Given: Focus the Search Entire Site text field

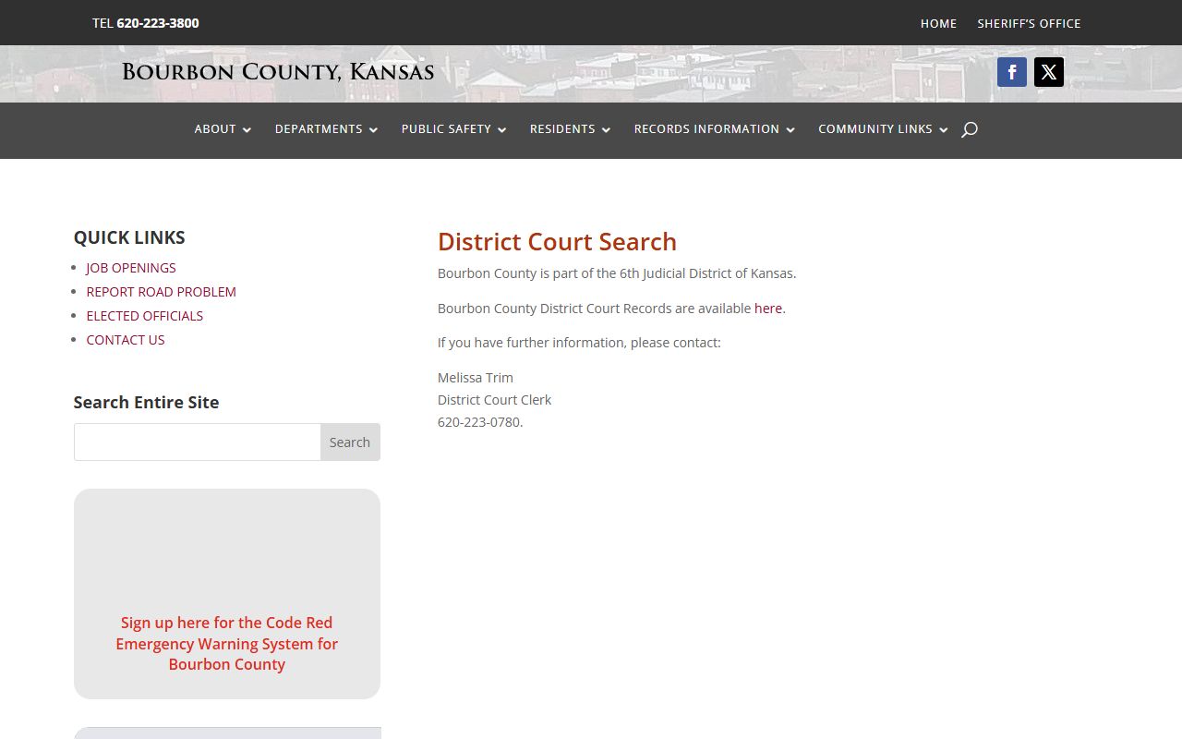Looking at the screenshot, I should coord(198,442).
